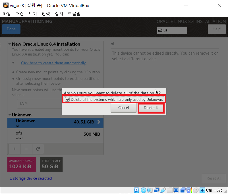Click the This device cannot be edited directly message
The width and height of the screenshot is (228, 194).
click(x=165, y=56)
